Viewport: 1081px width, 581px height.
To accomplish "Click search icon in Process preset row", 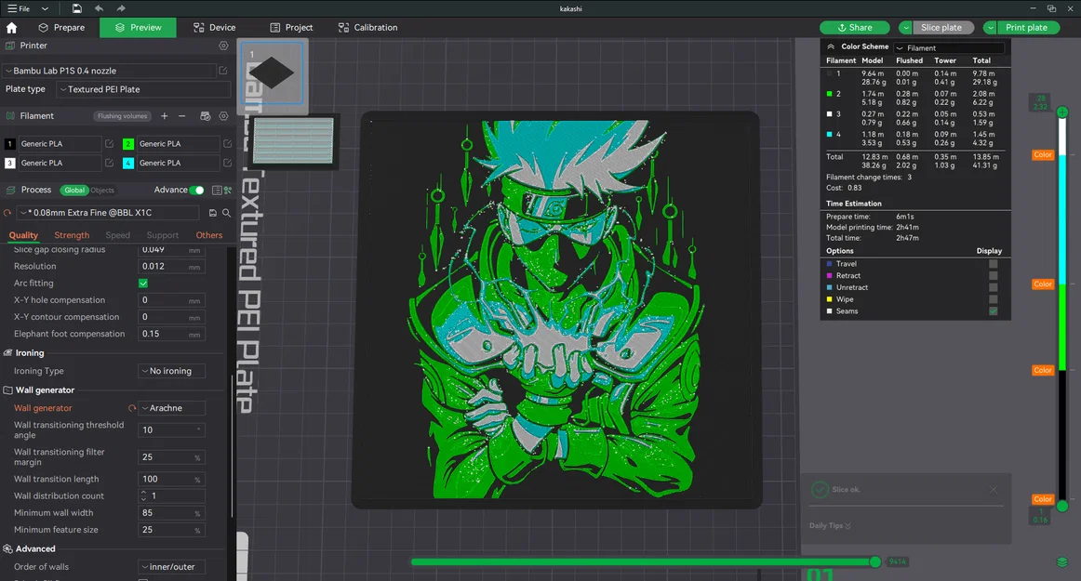I will [x=226, y=213].
